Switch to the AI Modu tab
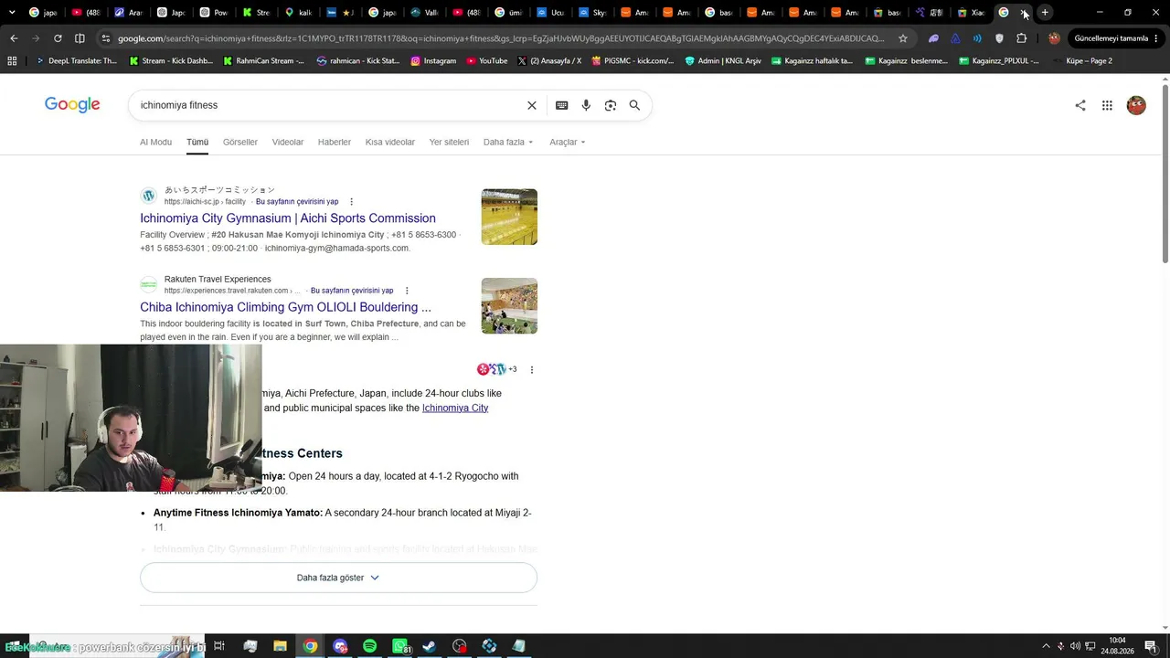This screenshot has width=1170, height=658. point(155,143)
